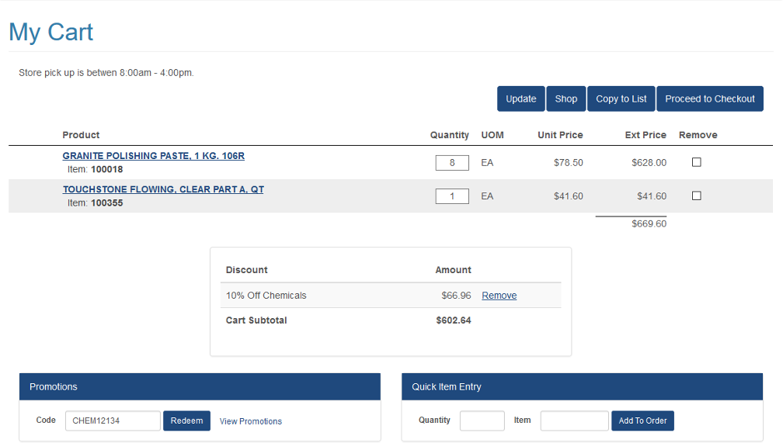
Task: Click the Update cart button
Action: pyautogui.click(x=520, y=99)
